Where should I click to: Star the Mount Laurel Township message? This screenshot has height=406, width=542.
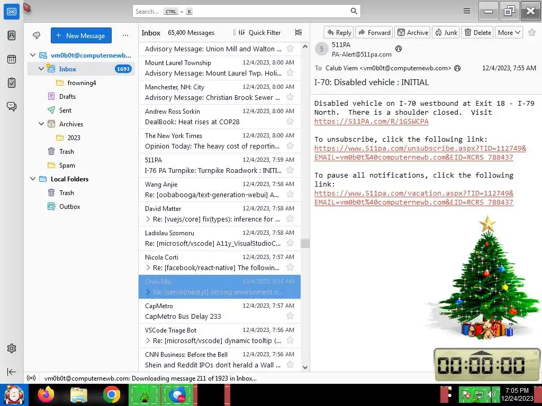pyautogui.click(x=290, y=73)
